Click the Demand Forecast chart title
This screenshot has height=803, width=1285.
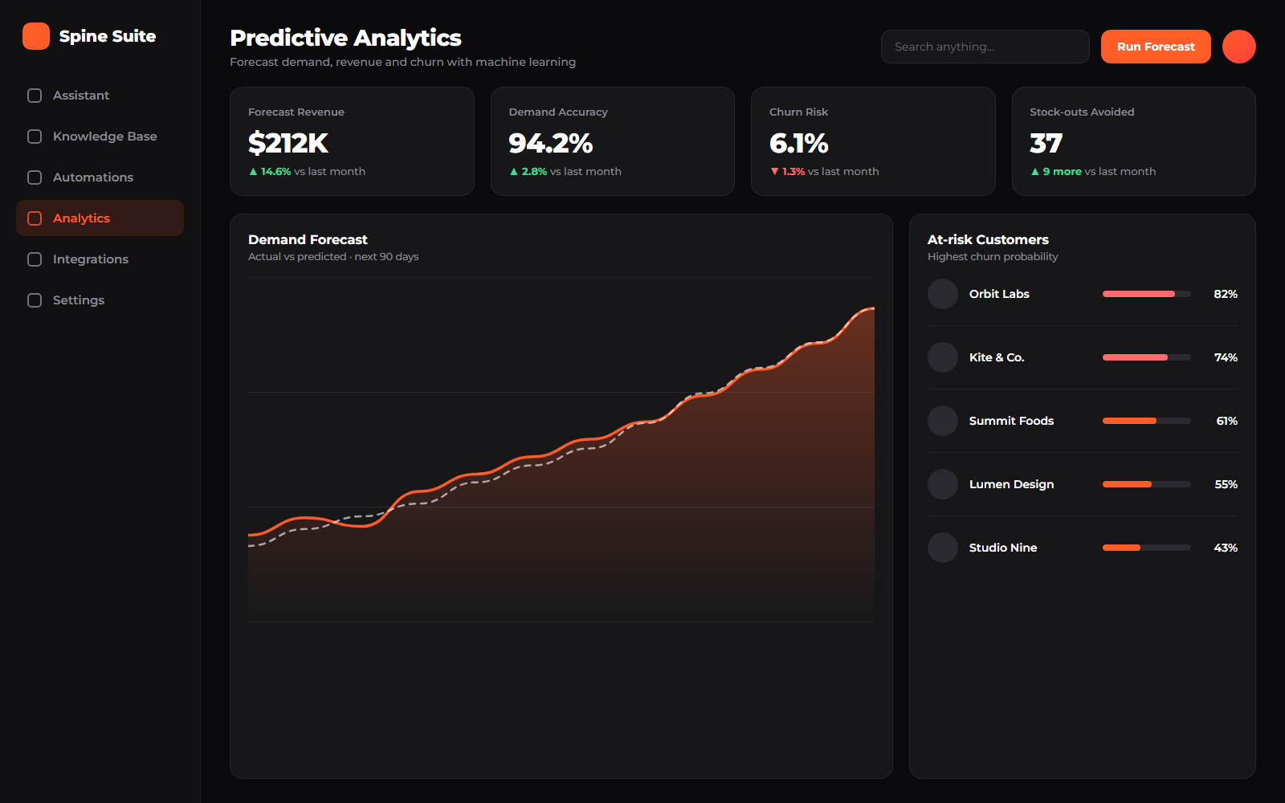point(308,239)
